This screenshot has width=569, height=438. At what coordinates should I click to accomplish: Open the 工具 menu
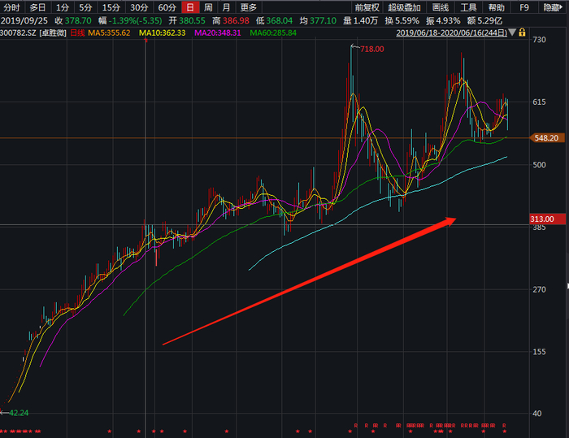[469, 7]
